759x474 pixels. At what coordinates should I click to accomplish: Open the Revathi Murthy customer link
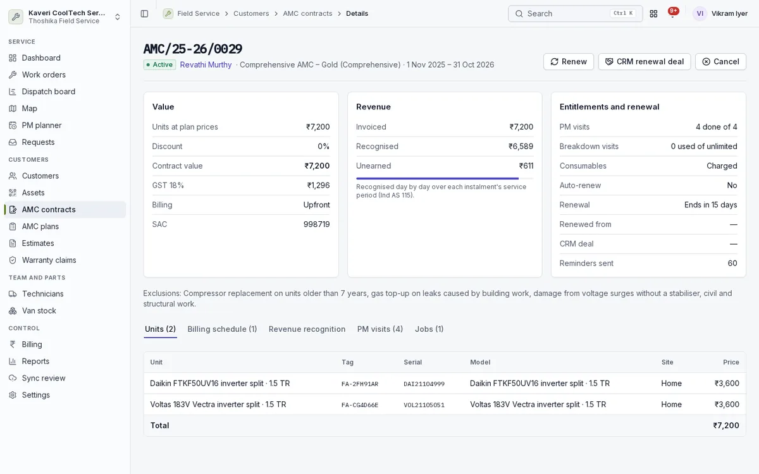click(x=206, y=64)
